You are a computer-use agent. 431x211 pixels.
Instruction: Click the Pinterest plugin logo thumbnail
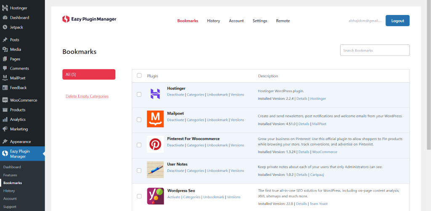point(155,144)
